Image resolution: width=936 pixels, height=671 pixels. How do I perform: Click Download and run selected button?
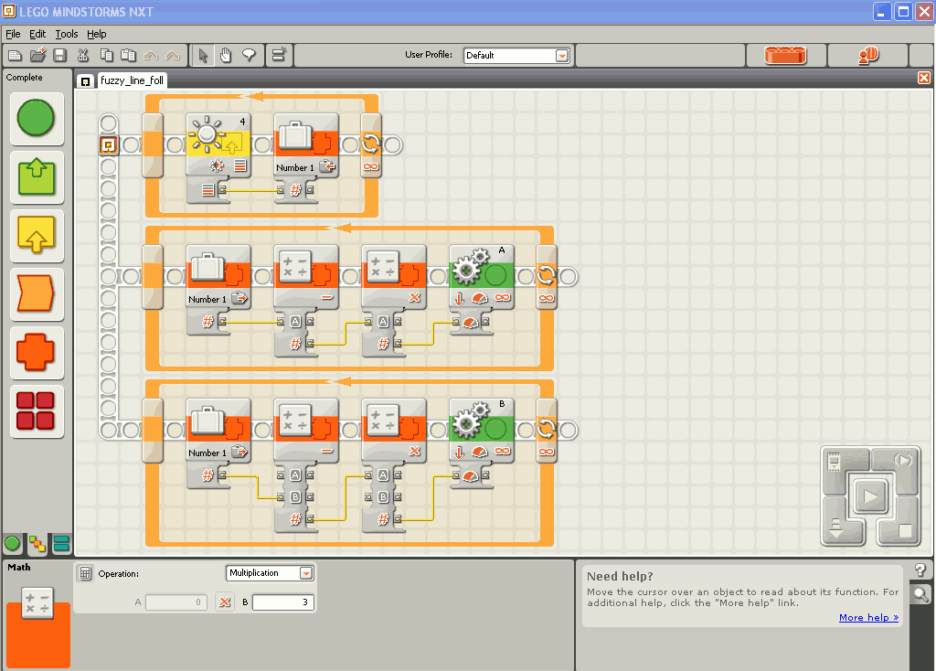903,460
